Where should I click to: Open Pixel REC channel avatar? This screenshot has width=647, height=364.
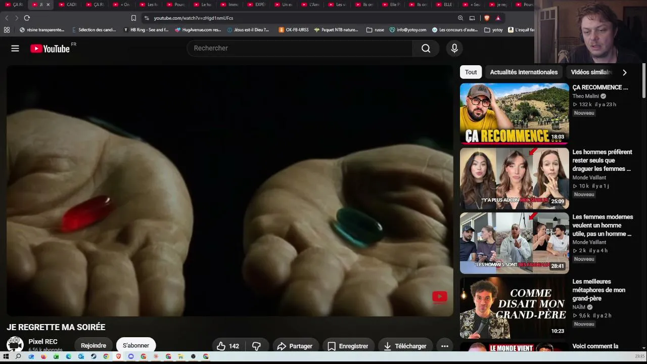(15, 345)
